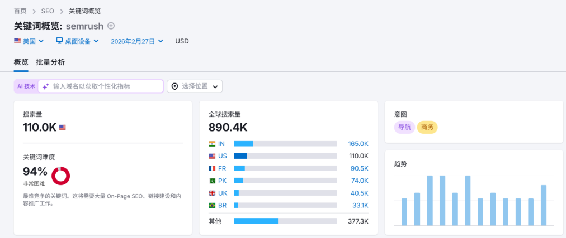566x238 pixels.
Task: Open the 33.1K Brazil volume link
Action: [360, 205]
